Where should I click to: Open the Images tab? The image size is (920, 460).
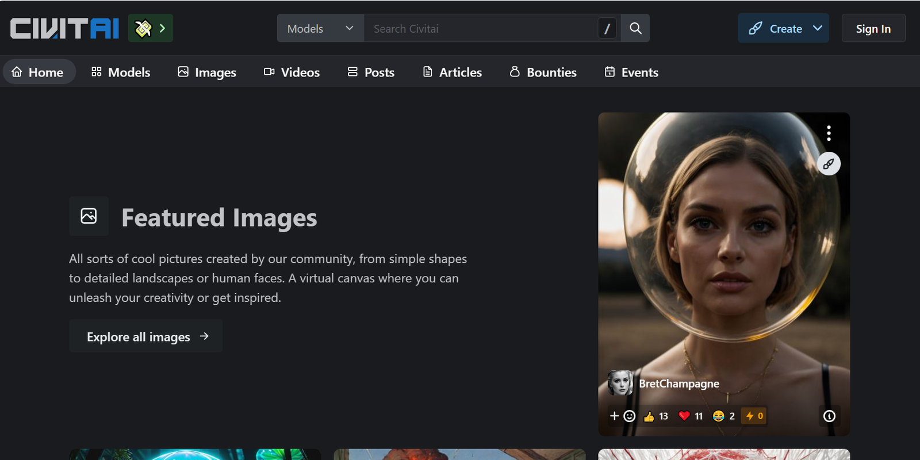click(207, 72)
